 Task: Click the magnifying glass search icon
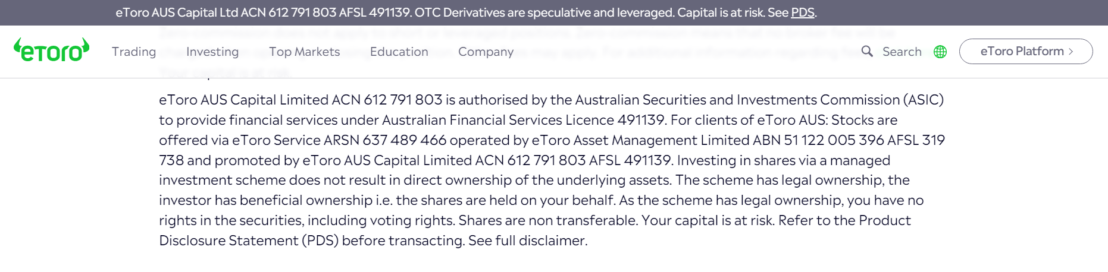tap(867, 52)
